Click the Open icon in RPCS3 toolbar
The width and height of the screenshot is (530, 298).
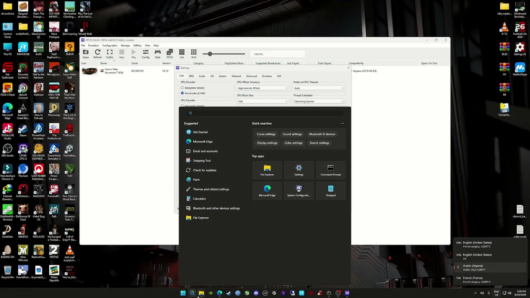click(85, 53)
